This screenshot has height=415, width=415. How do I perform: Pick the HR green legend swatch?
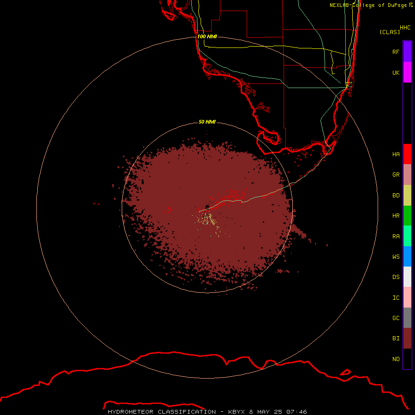[x=407, y=216]
